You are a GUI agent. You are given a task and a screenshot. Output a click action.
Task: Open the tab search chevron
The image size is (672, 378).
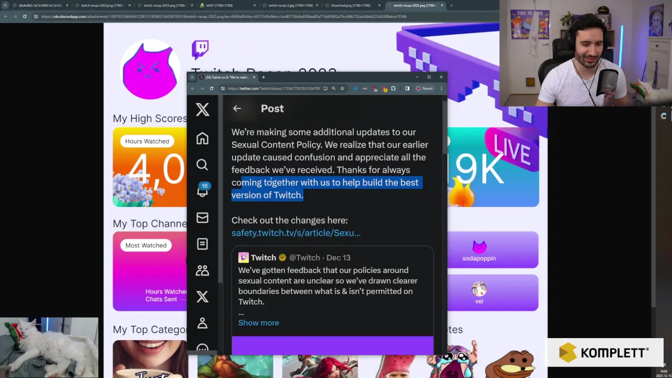[191, 77]
